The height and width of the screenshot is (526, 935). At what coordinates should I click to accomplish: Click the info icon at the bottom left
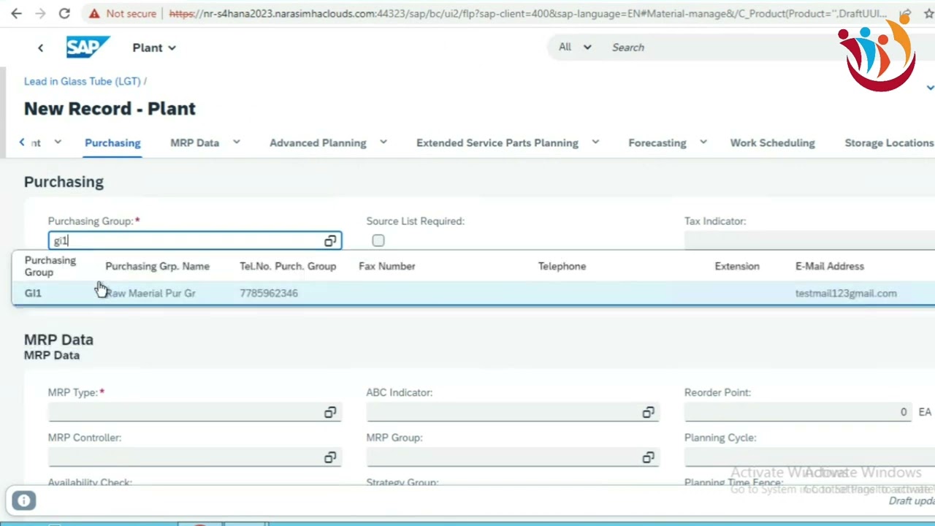[23, 500]
